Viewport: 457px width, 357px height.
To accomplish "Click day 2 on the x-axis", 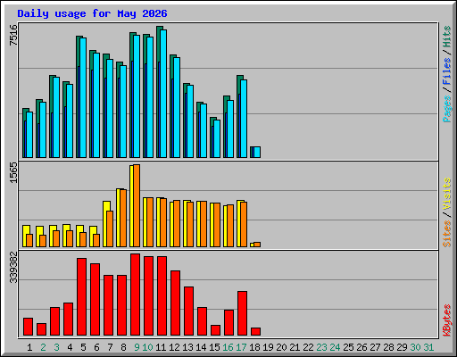I will [x=43, y=347].
